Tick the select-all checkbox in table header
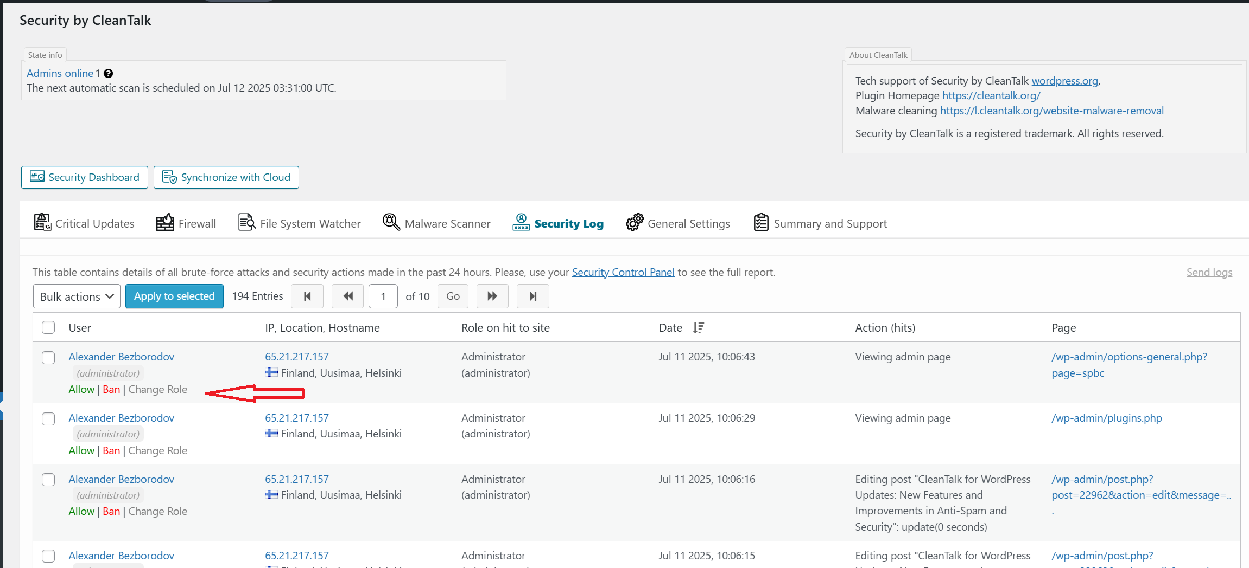This screenshot has width=1249, height=568. point(48,328)
